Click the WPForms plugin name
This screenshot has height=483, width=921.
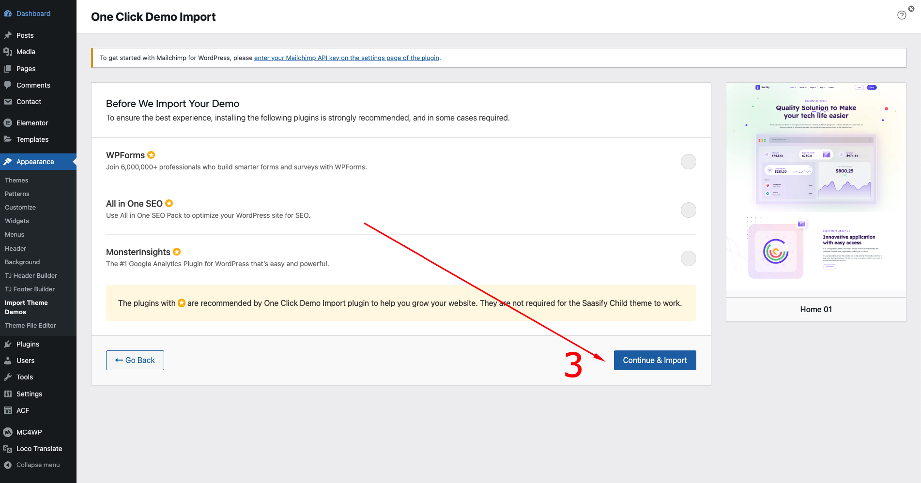(125, 155)
